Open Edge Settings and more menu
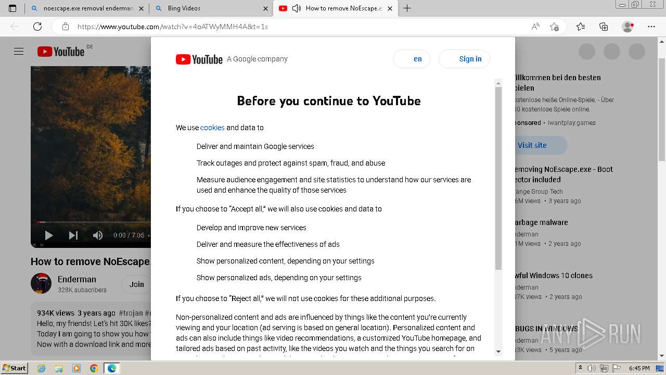This screenshot has width=666, height=375. point(651,27)
